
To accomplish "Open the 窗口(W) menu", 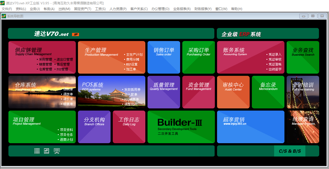I will click(221, 9).
